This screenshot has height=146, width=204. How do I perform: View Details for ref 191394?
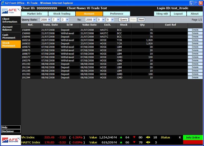coord(195,77)
